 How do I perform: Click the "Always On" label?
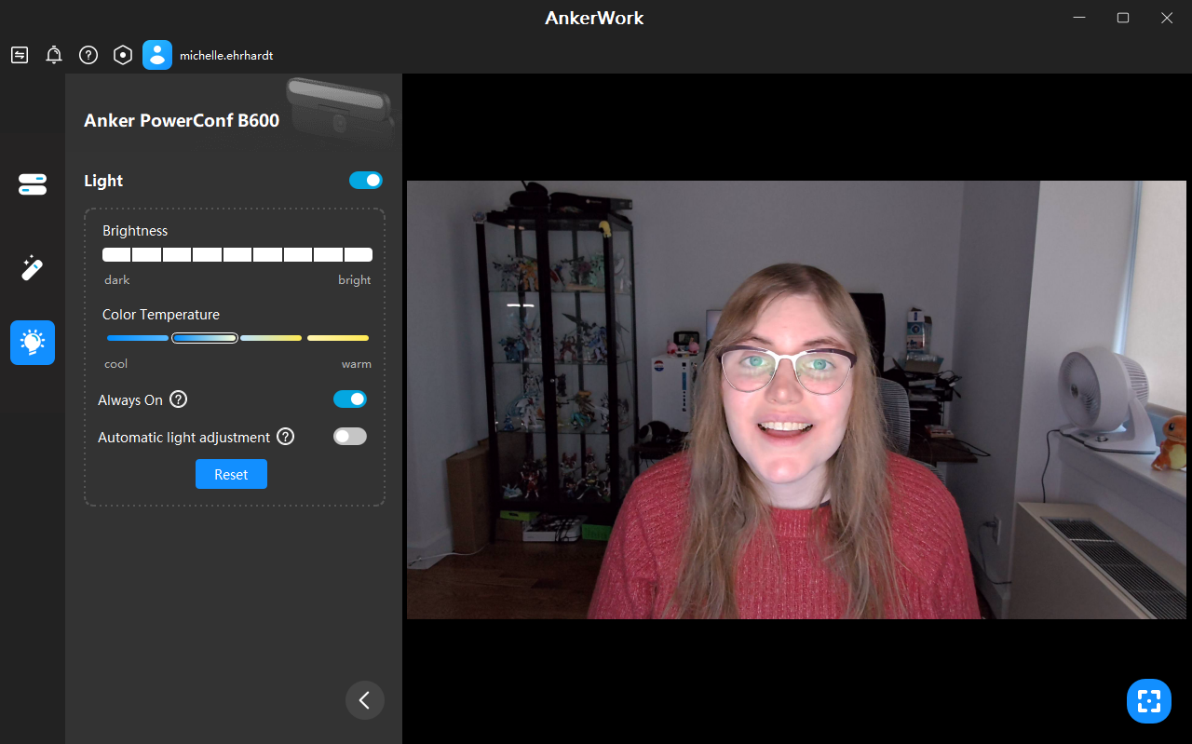[x=130, y=400]
